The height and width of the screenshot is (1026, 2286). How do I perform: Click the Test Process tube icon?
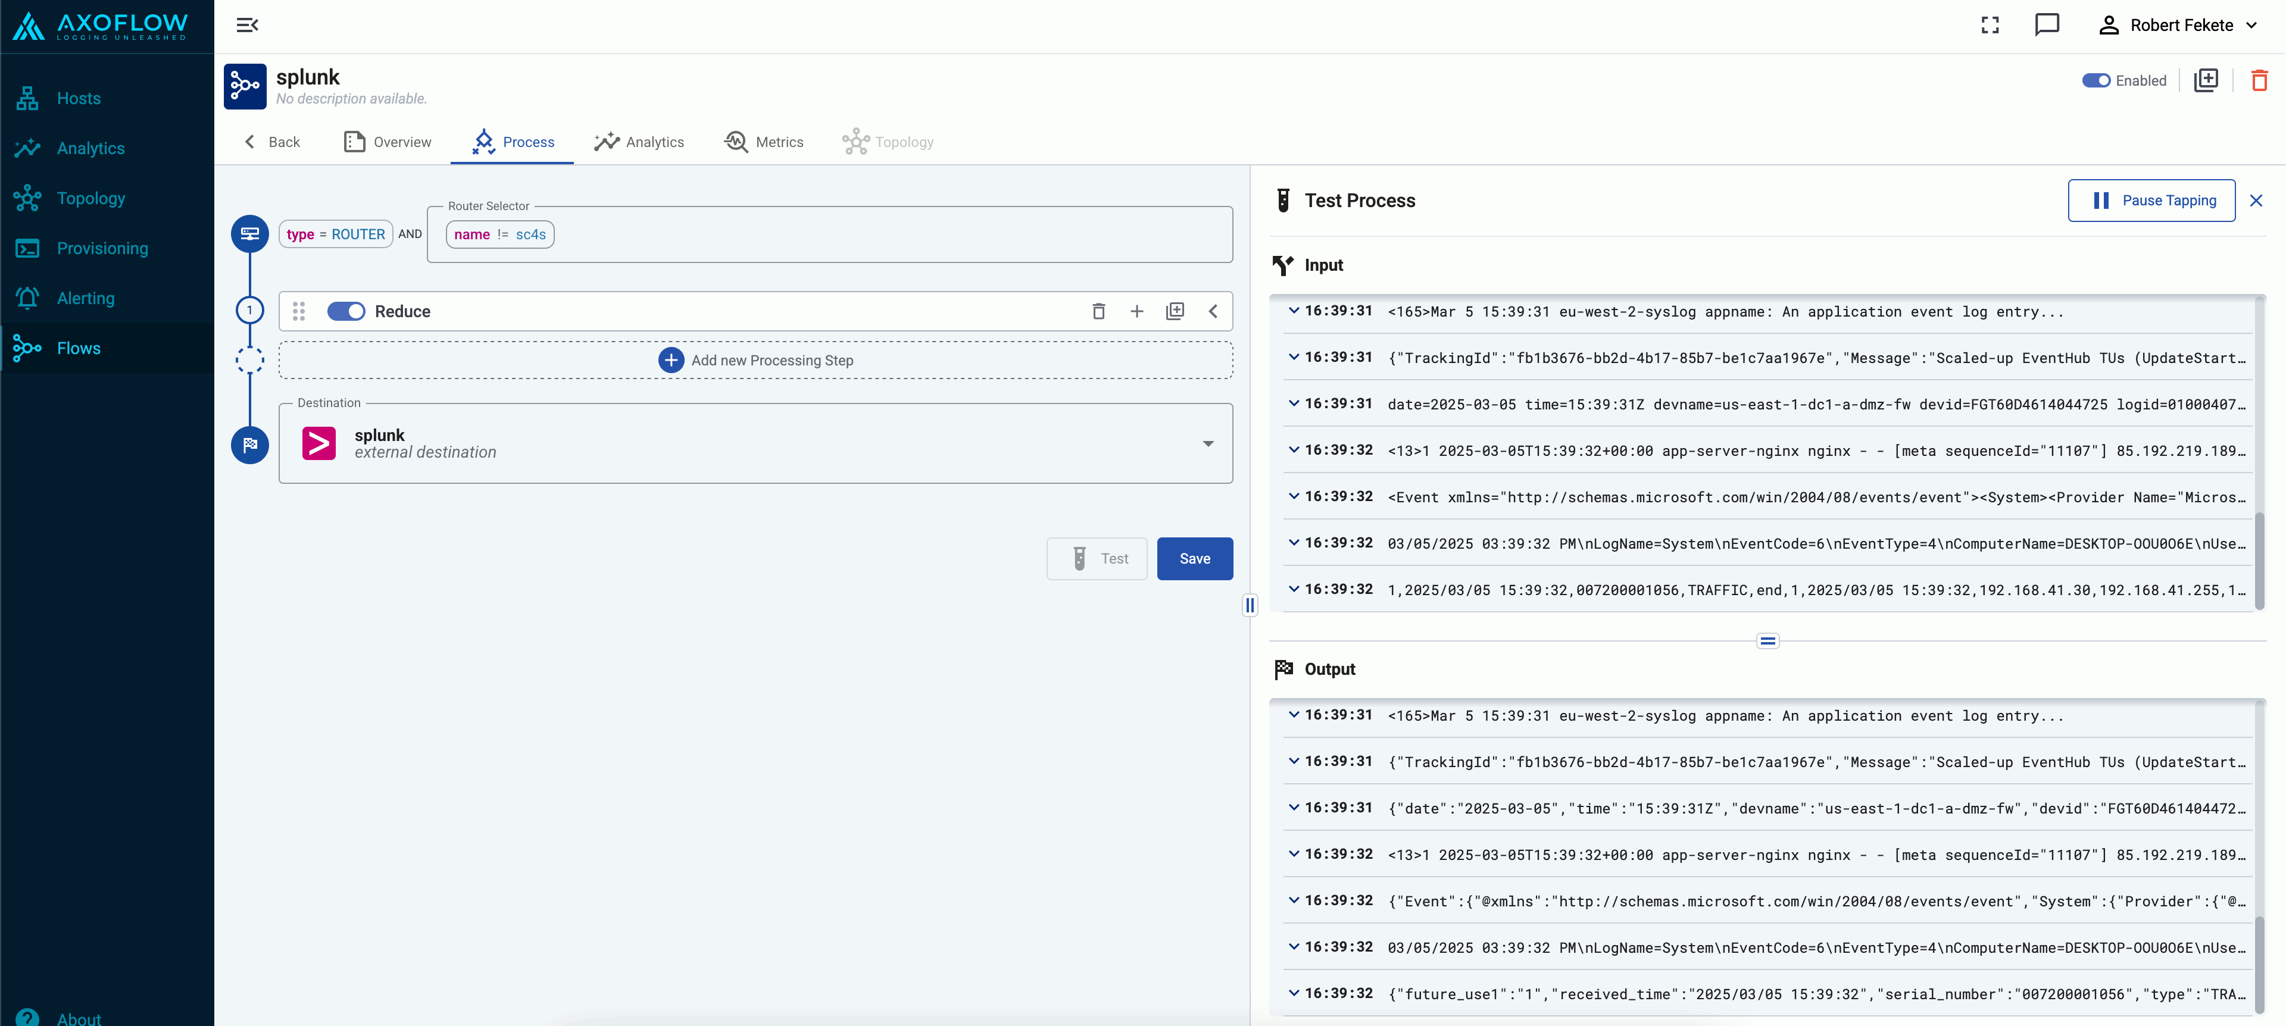tap(1282, 201)
